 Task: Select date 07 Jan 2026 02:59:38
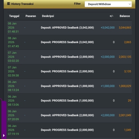tap(13, 71)
